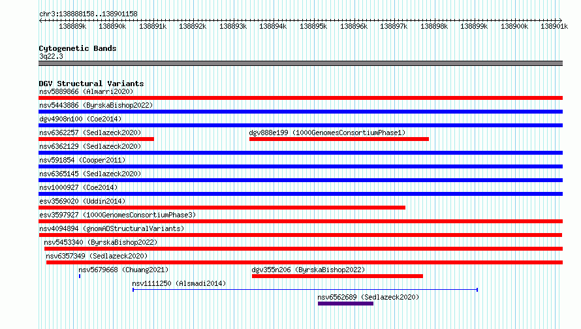Click nsv591854 (Cooper2011) label
Viewport: 581px width, 329px height.
click(82, 160)
